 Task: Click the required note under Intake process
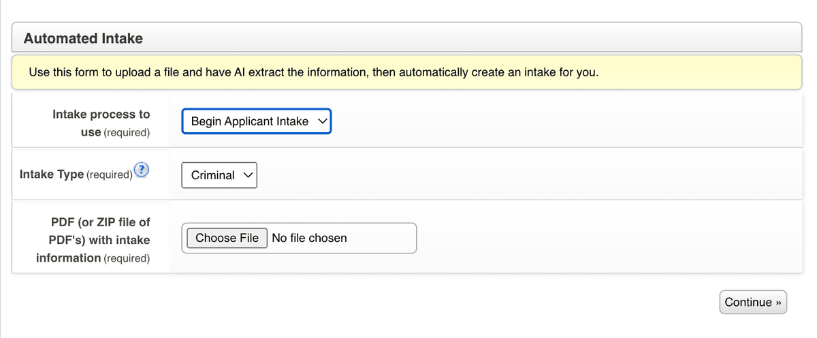126,132
